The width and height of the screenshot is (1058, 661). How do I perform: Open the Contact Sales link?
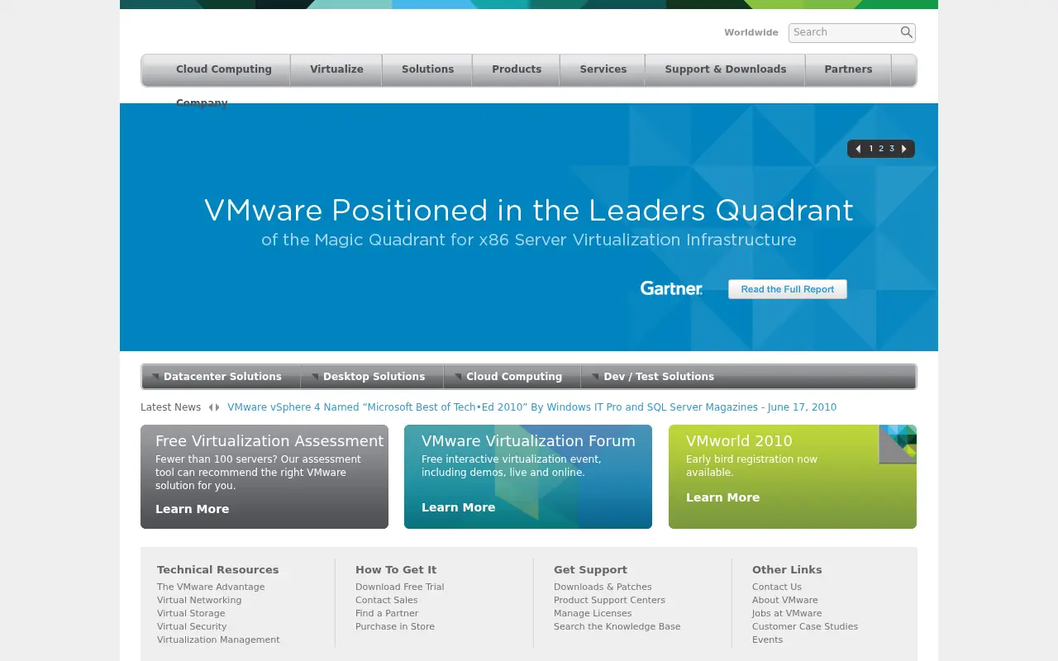(387, 600)
